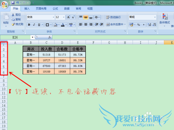
Task: Click the Name Box showing K26
Action: (x=15, y=37)
